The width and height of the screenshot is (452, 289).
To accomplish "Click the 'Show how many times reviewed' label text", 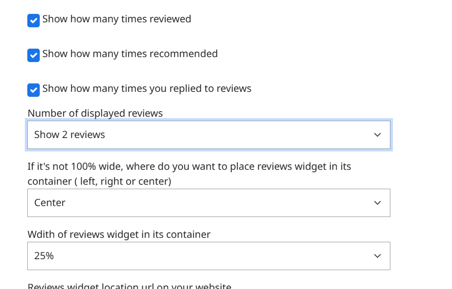I will click(117, 19).
